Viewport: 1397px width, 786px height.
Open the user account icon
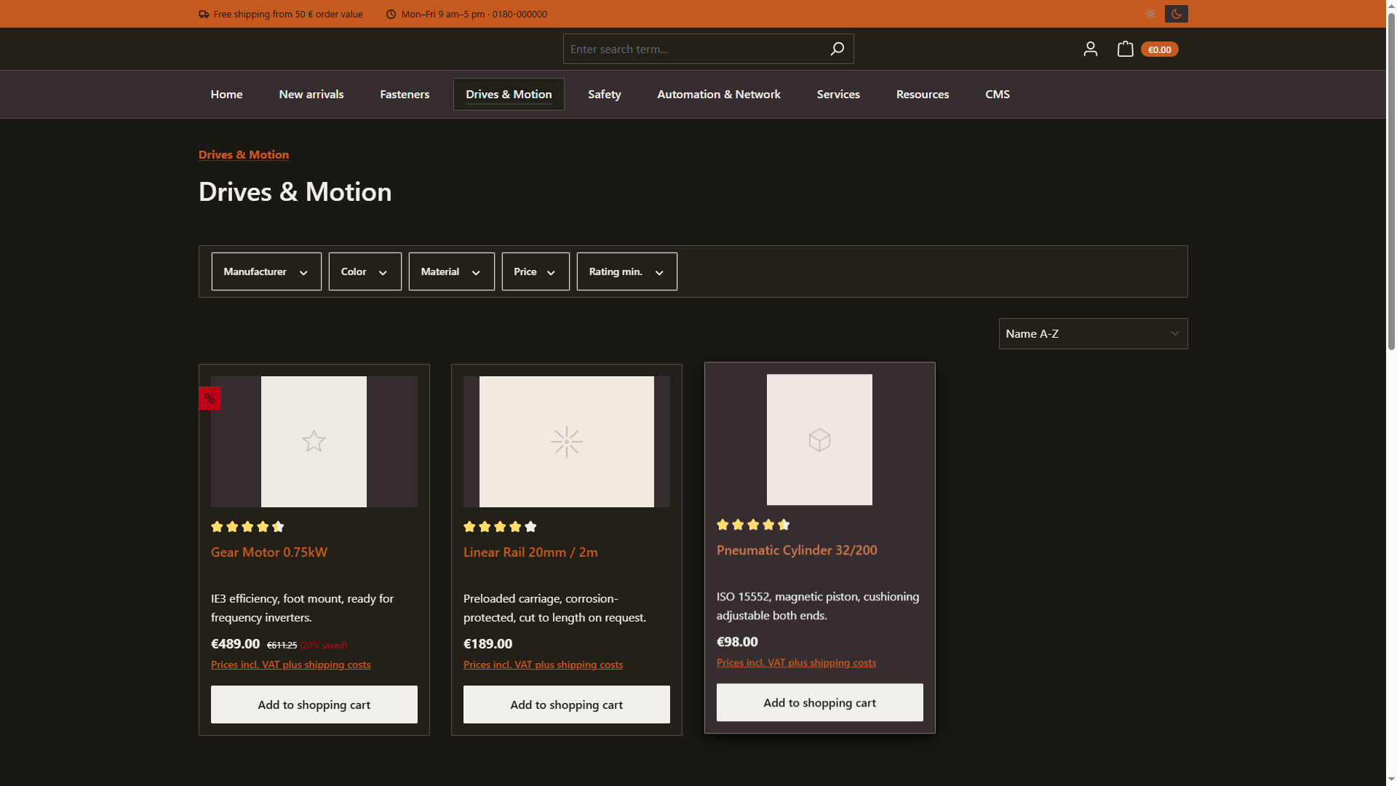1090,49
